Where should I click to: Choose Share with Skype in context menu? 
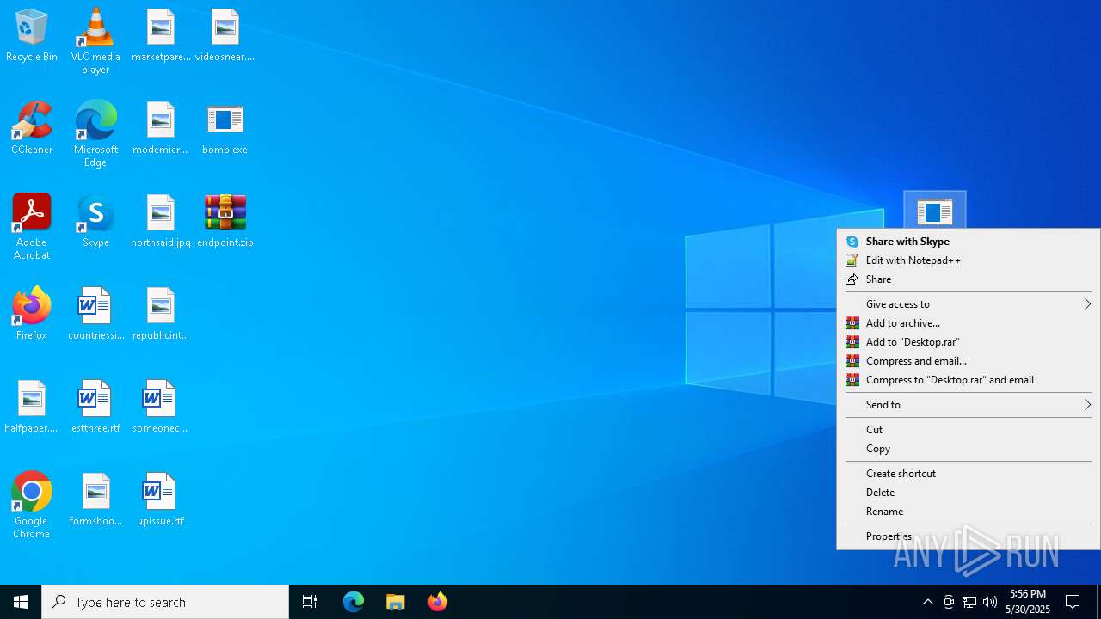pos(969,242)
